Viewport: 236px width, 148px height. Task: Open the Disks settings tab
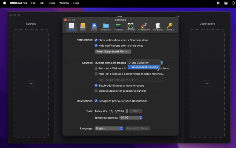[83, 27]
